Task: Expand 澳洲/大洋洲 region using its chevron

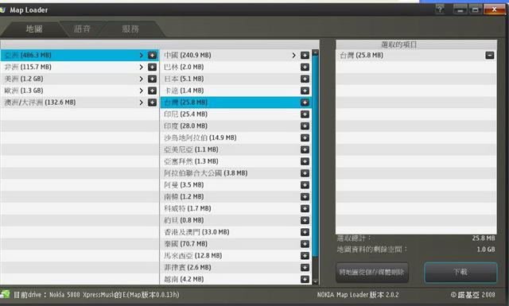Action: coord(141,103)
